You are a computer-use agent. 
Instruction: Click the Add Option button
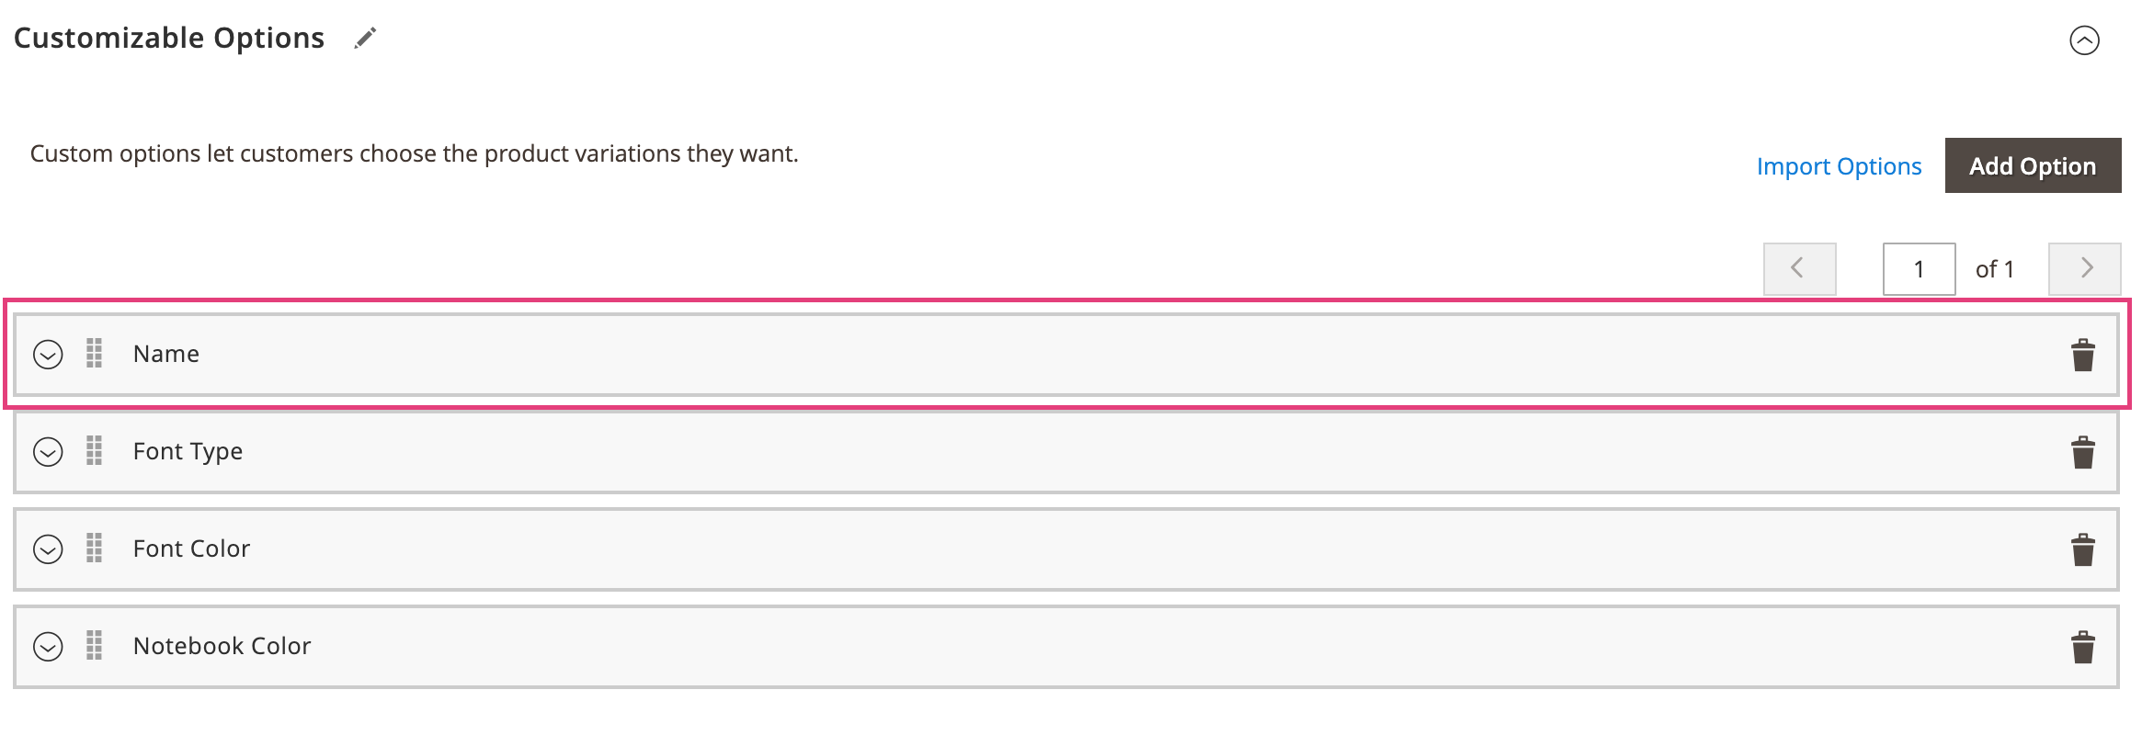[2033, 165]
